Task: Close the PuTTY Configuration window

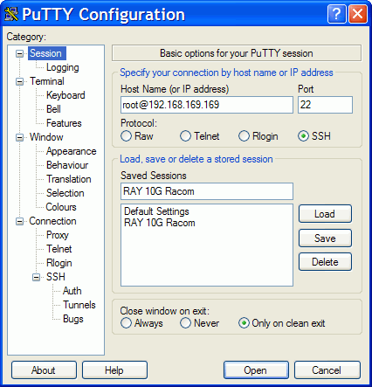Action: (x=358, y=14)
